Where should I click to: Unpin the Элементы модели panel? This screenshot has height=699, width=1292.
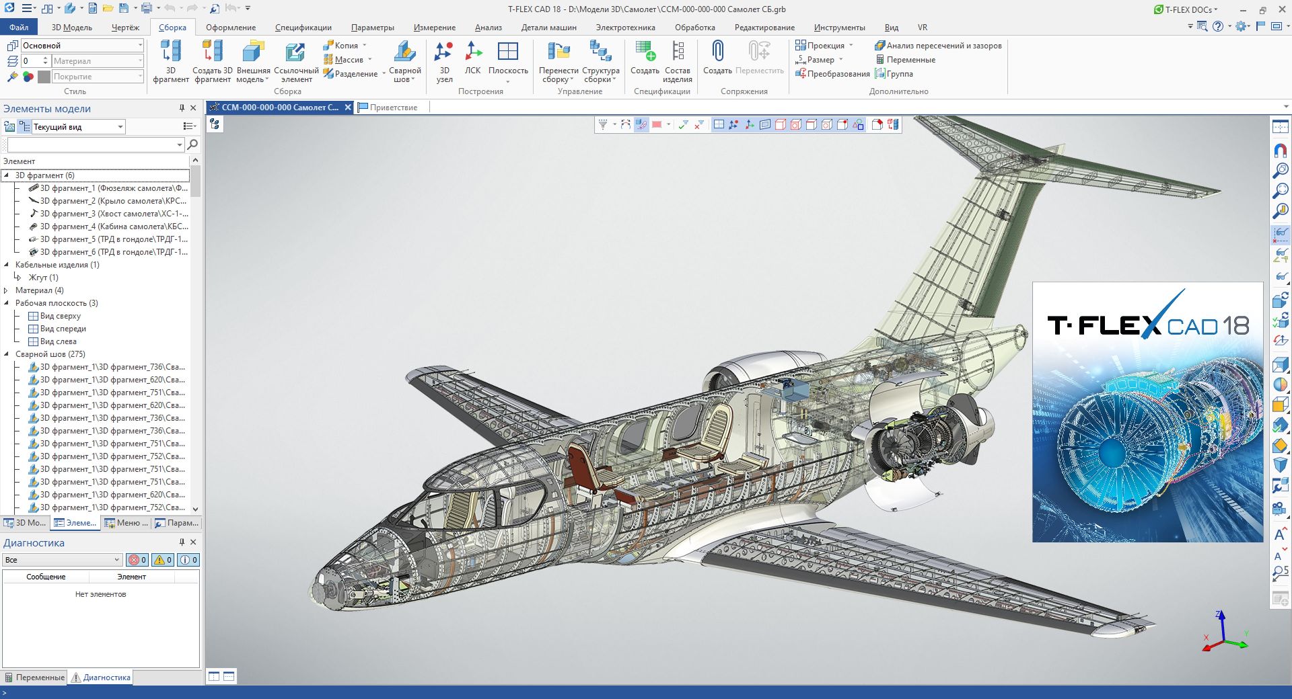point(180,109)
